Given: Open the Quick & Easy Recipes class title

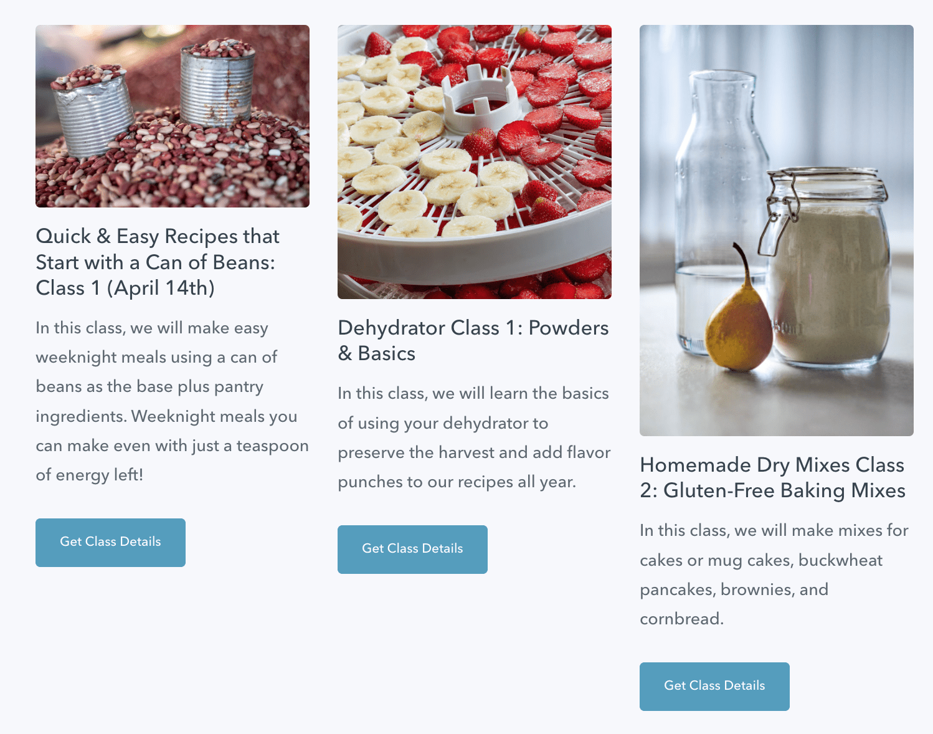Looking at the screenshot, I should click(158, 262).
